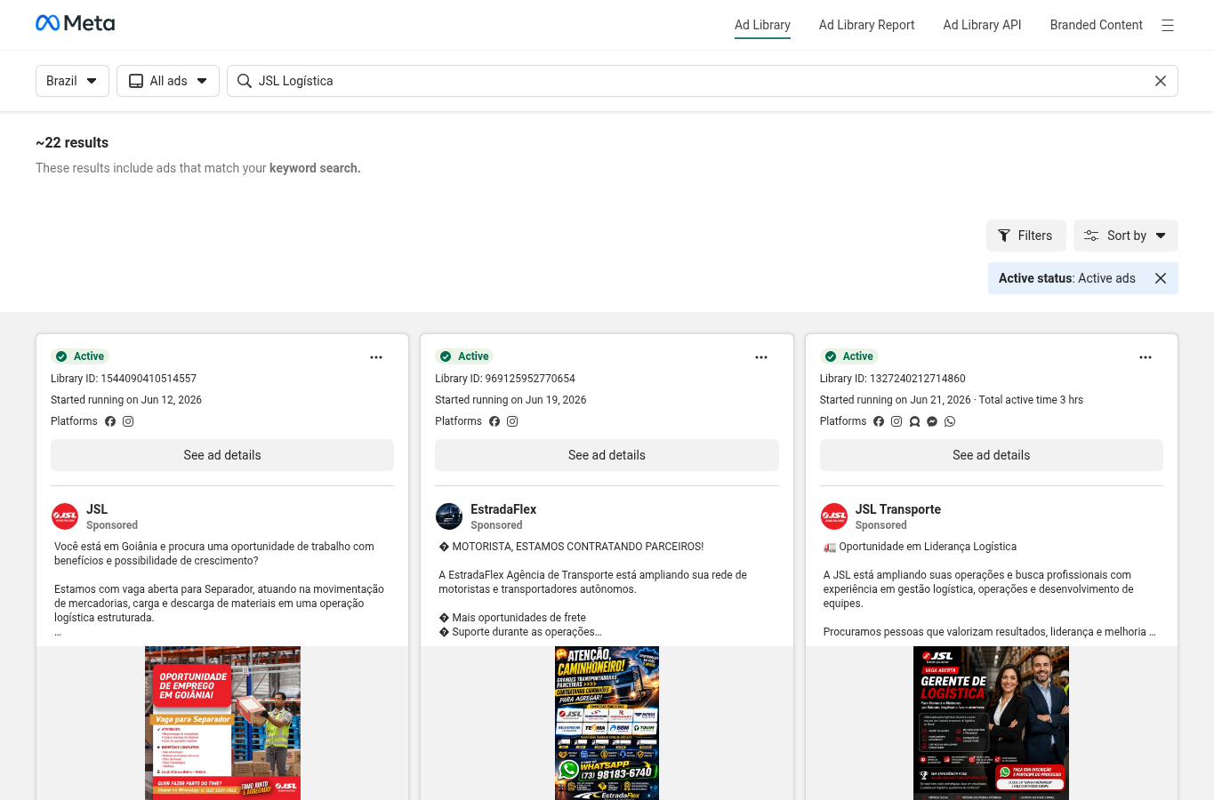Switch to the Ad Library tab
Image resolution: width=1214 pixels, height=800 pixels.
coord(762,25)
